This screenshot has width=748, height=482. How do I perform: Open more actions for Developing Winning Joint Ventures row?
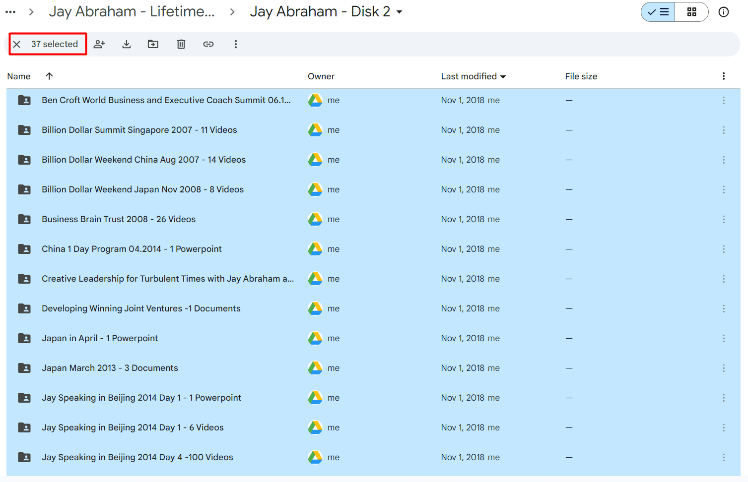pos(724,308)
